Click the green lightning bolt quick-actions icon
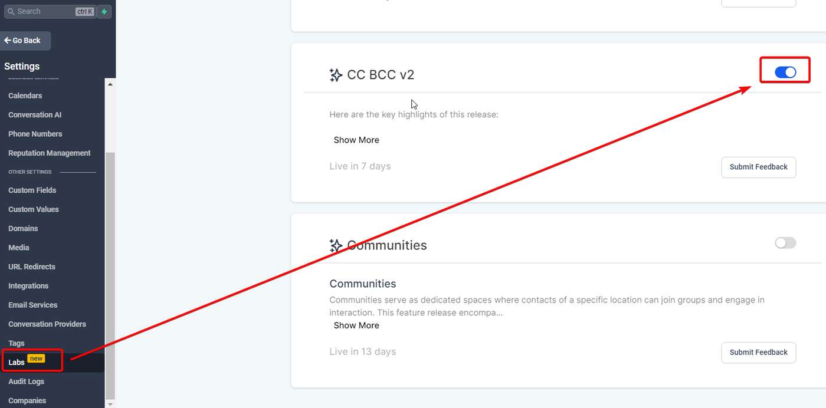The width and height of the screenshot is (826, 408). click(104, 12)
